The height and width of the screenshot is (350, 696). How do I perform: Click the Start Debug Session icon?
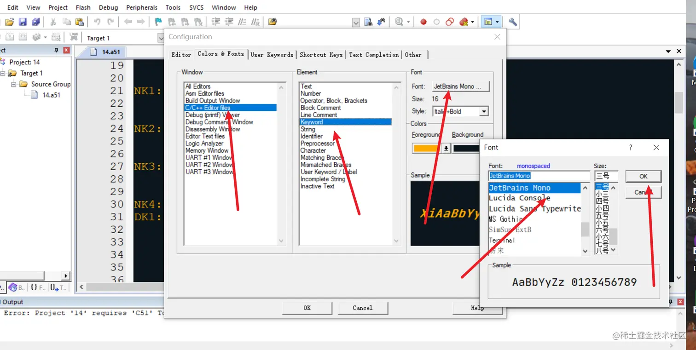(x=399, y=22)
